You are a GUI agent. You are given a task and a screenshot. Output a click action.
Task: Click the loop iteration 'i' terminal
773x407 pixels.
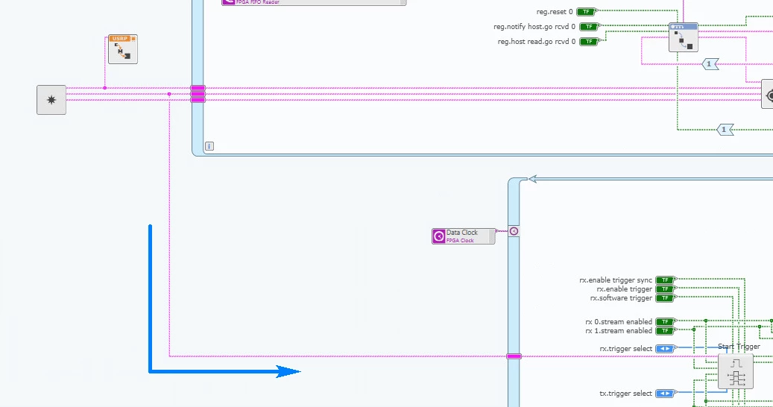pyautogui.click(x=209, y=146)
